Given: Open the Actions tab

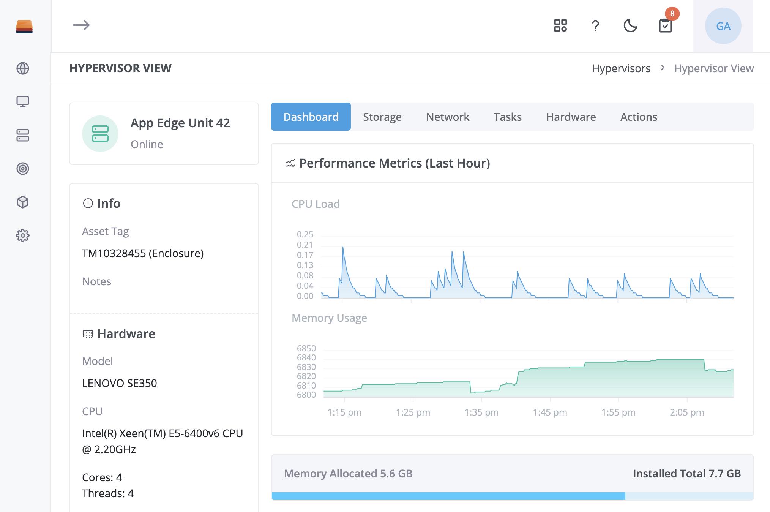Looking at the screenshot, I should [639, 117].
